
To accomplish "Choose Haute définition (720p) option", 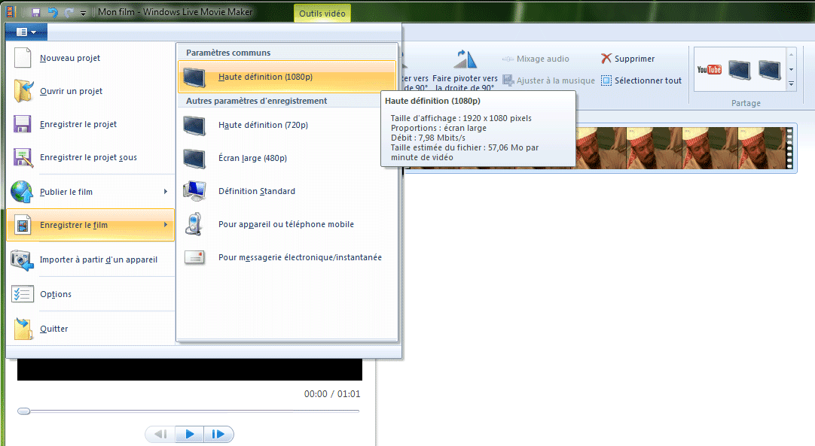I will click(287, 125).
